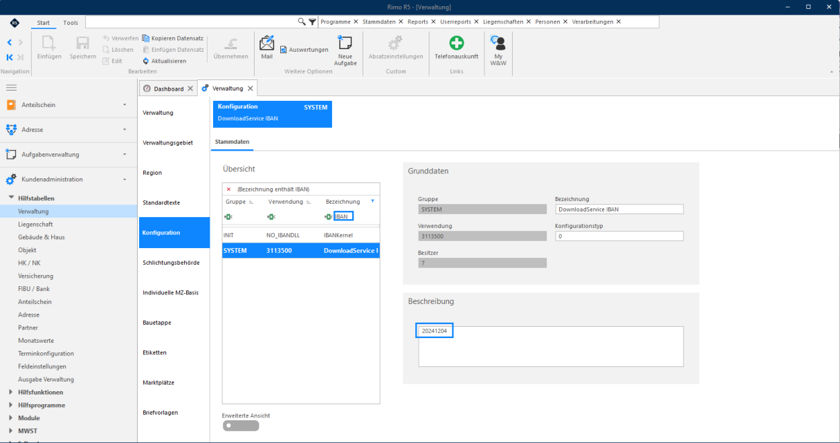Open the hamburger menu above sidebar
The width and height of the screenshot is (840, 443).
tap(11, 88)
